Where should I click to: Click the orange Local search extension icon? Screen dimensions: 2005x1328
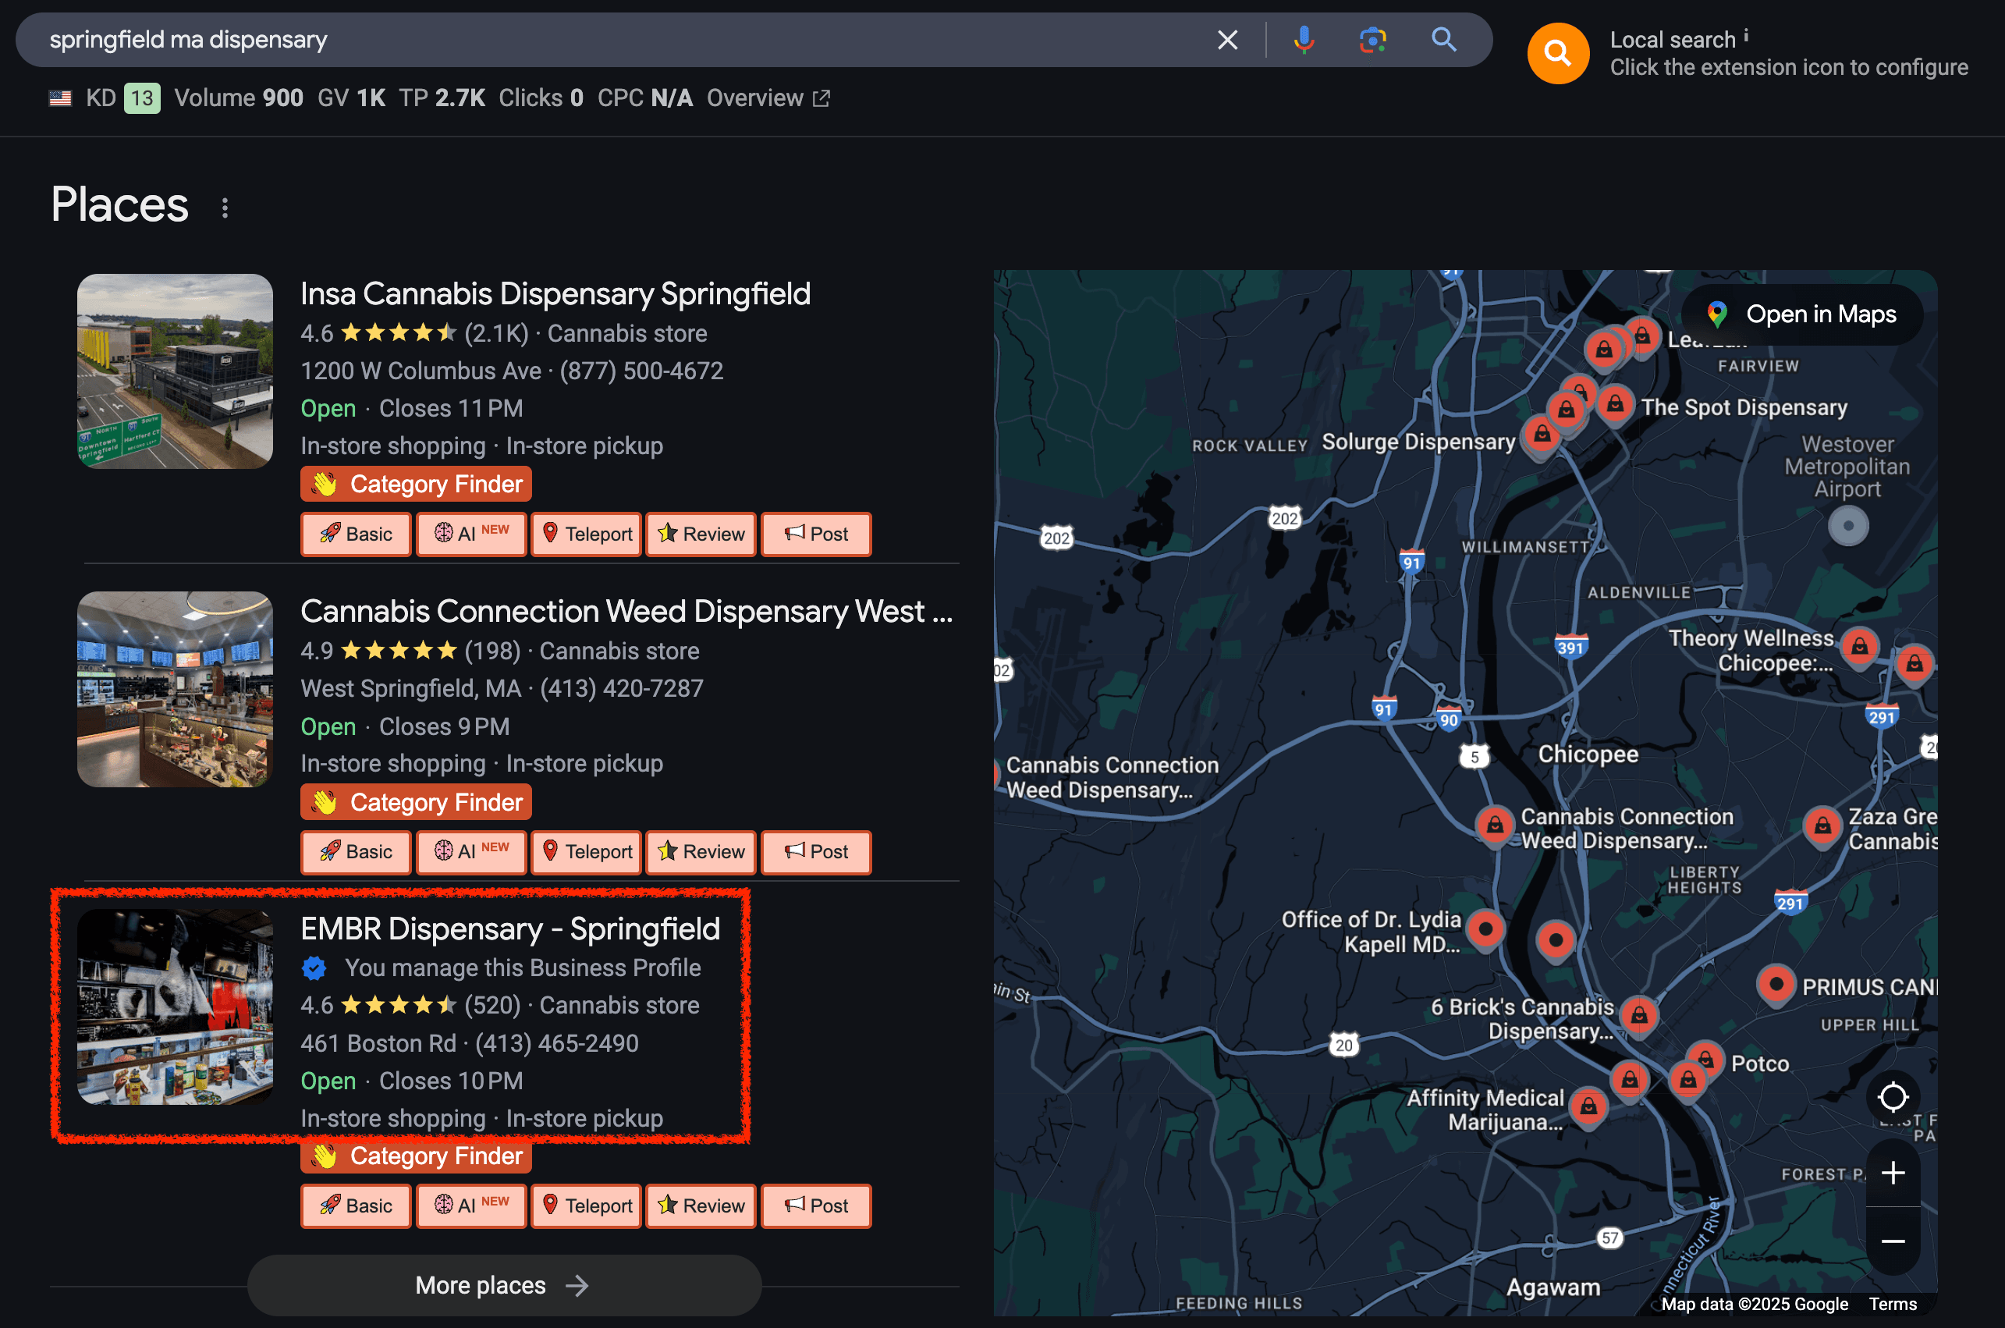point(1557,53)
